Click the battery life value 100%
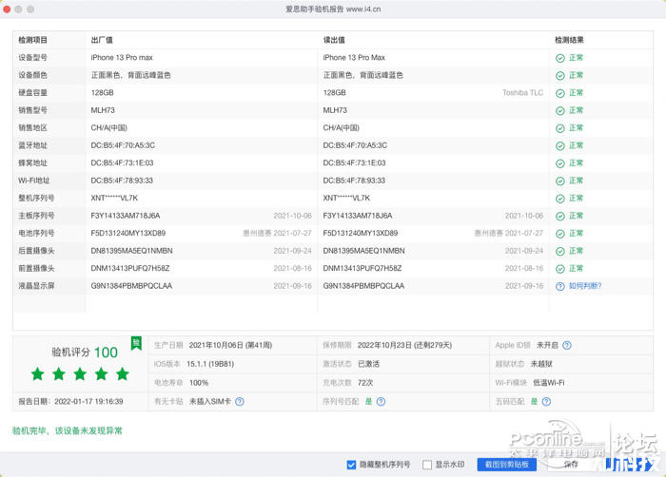Viewport: 666px width, 477px height. click(x=199, y=383)
